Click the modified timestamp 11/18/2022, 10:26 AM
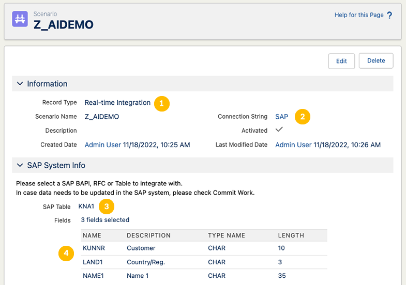This screenshot has width=406, height=285. (x=347, y=145)
